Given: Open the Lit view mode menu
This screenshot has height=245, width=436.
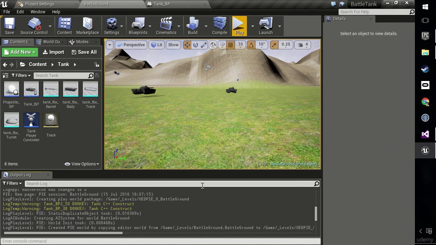Looking at the screenshot, I should pos(157,45).
